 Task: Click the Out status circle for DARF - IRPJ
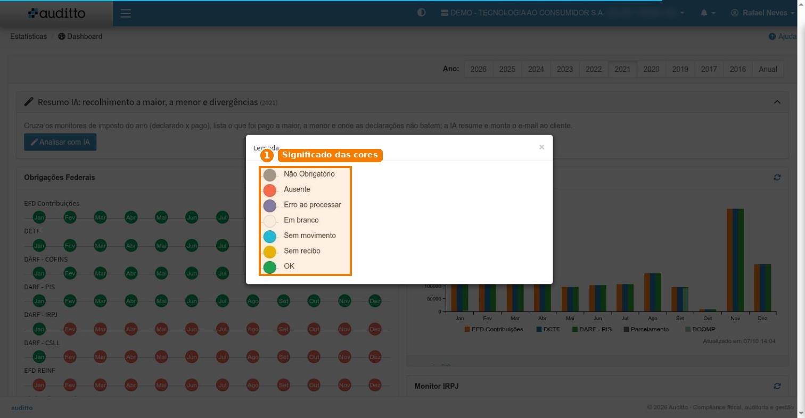pos(314,329)
